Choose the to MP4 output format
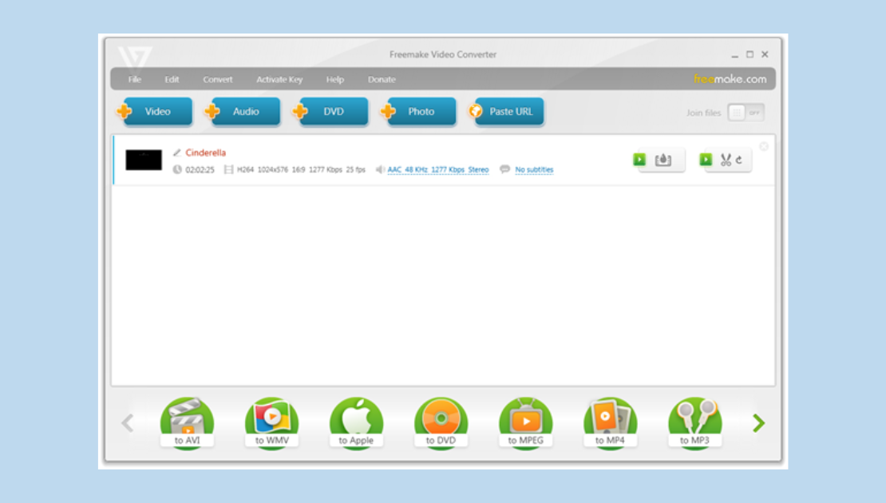 click(611, 423)
